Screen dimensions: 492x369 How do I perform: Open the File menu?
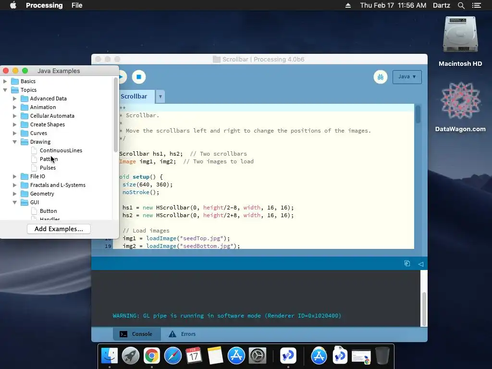pyautogui.click(x=77, y=5)
